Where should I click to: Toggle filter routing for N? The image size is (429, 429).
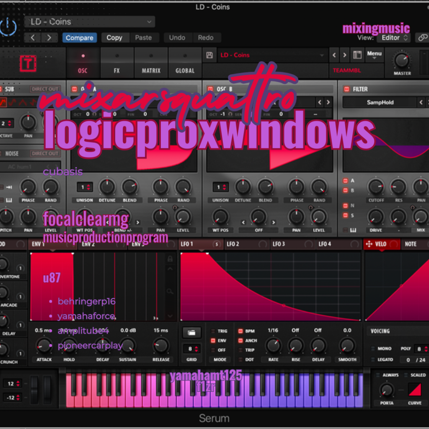346,205
